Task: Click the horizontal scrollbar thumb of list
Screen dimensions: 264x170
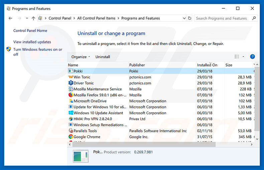Action: (x=144, y=144)
